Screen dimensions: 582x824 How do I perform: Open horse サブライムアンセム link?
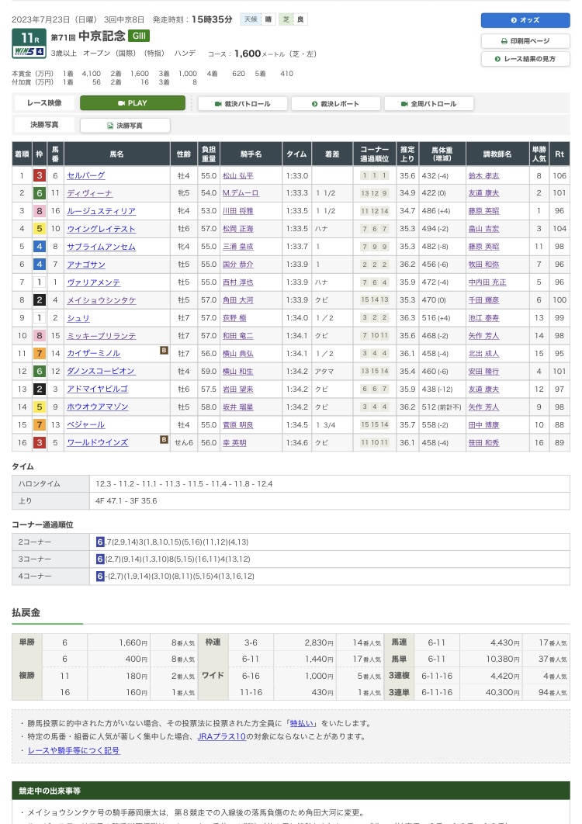pos(101,247)
